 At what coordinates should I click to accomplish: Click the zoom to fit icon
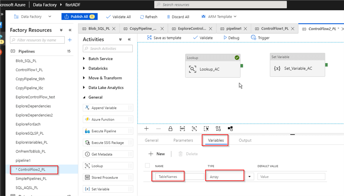pyautogui.click(x=194, y=129)
